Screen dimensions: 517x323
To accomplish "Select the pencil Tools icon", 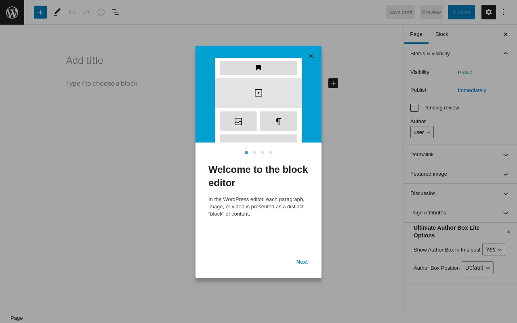I will coord(57,12).
